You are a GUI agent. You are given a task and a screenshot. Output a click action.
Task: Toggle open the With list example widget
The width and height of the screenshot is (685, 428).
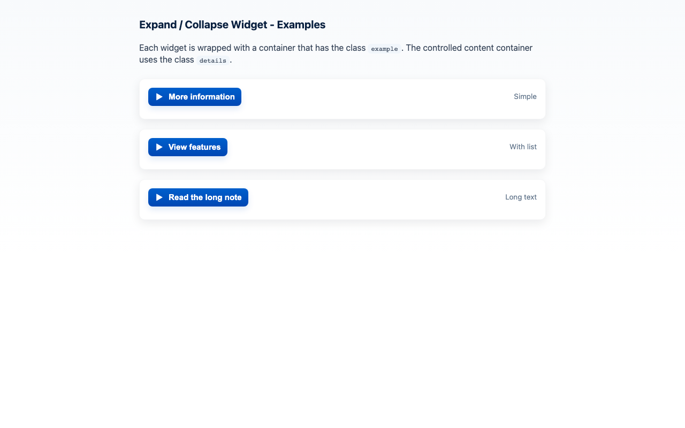(187, 147)
